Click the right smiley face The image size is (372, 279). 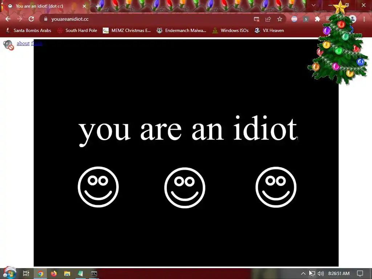[276, 187]
